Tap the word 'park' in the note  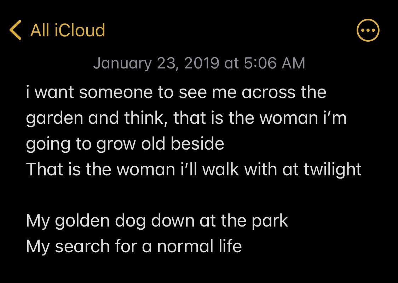tap(270, 221)
